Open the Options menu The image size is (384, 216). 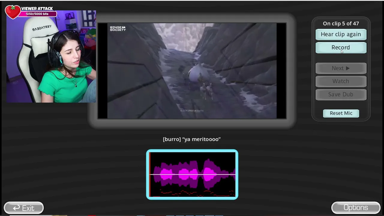(x=356, y=208)
